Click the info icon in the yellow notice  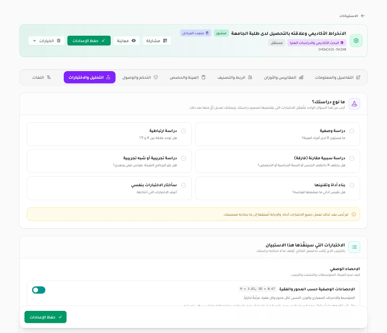tap(354, 214)
